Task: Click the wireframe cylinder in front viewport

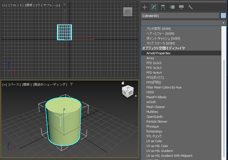Action: (64, 32)
